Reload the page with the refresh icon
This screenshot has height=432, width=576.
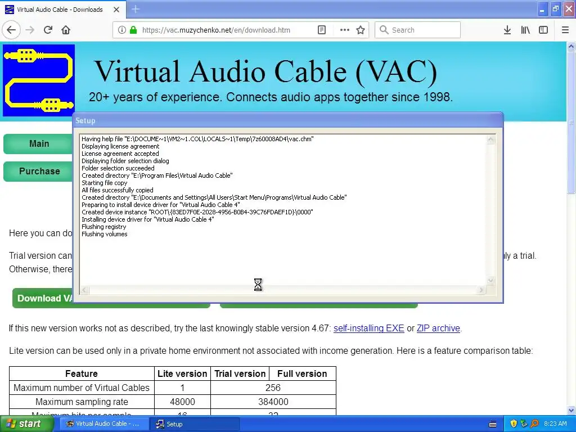click(x=48, y=30)
